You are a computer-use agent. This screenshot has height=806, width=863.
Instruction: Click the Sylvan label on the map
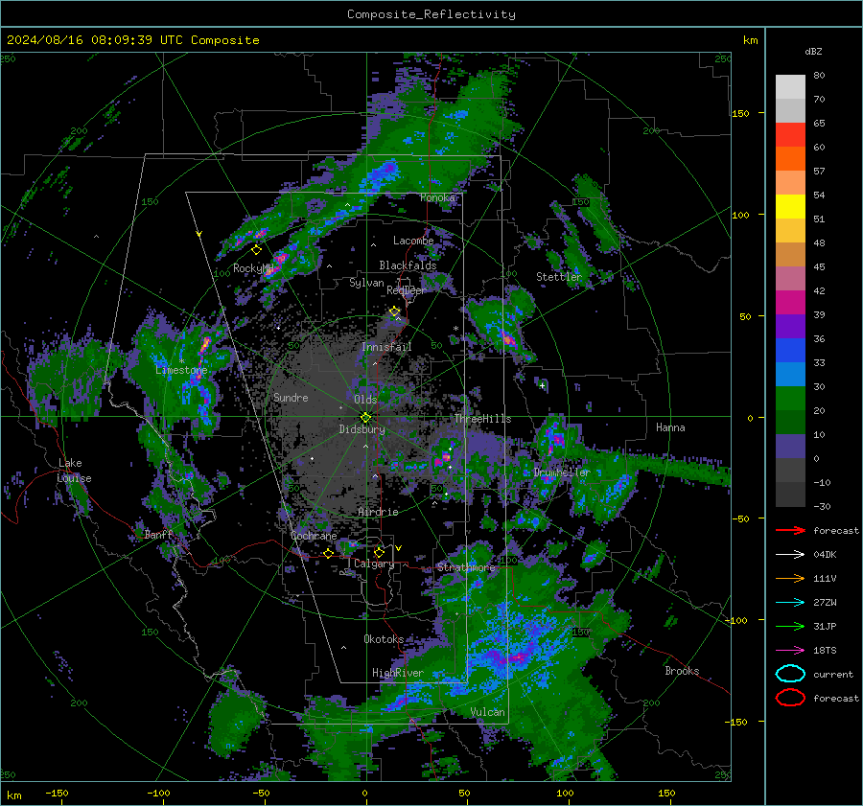pos(366,283)
